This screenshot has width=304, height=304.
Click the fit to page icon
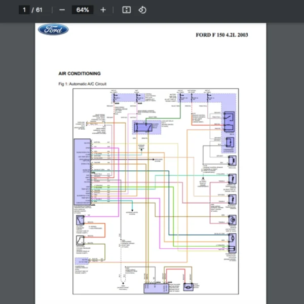127,10
